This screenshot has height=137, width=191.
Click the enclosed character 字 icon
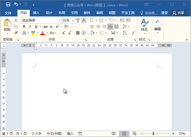[x=84, y=33]
